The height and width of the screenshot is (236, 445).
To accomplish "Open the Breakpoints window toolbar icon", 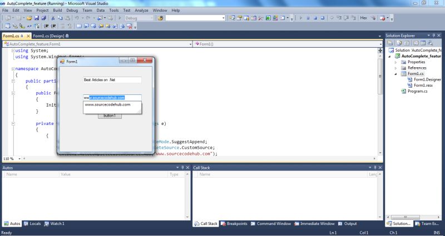I will (382, 18).
